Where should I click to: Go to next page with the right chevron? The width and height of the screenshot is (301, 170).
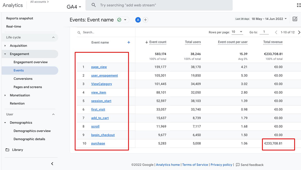pos(299,32)
